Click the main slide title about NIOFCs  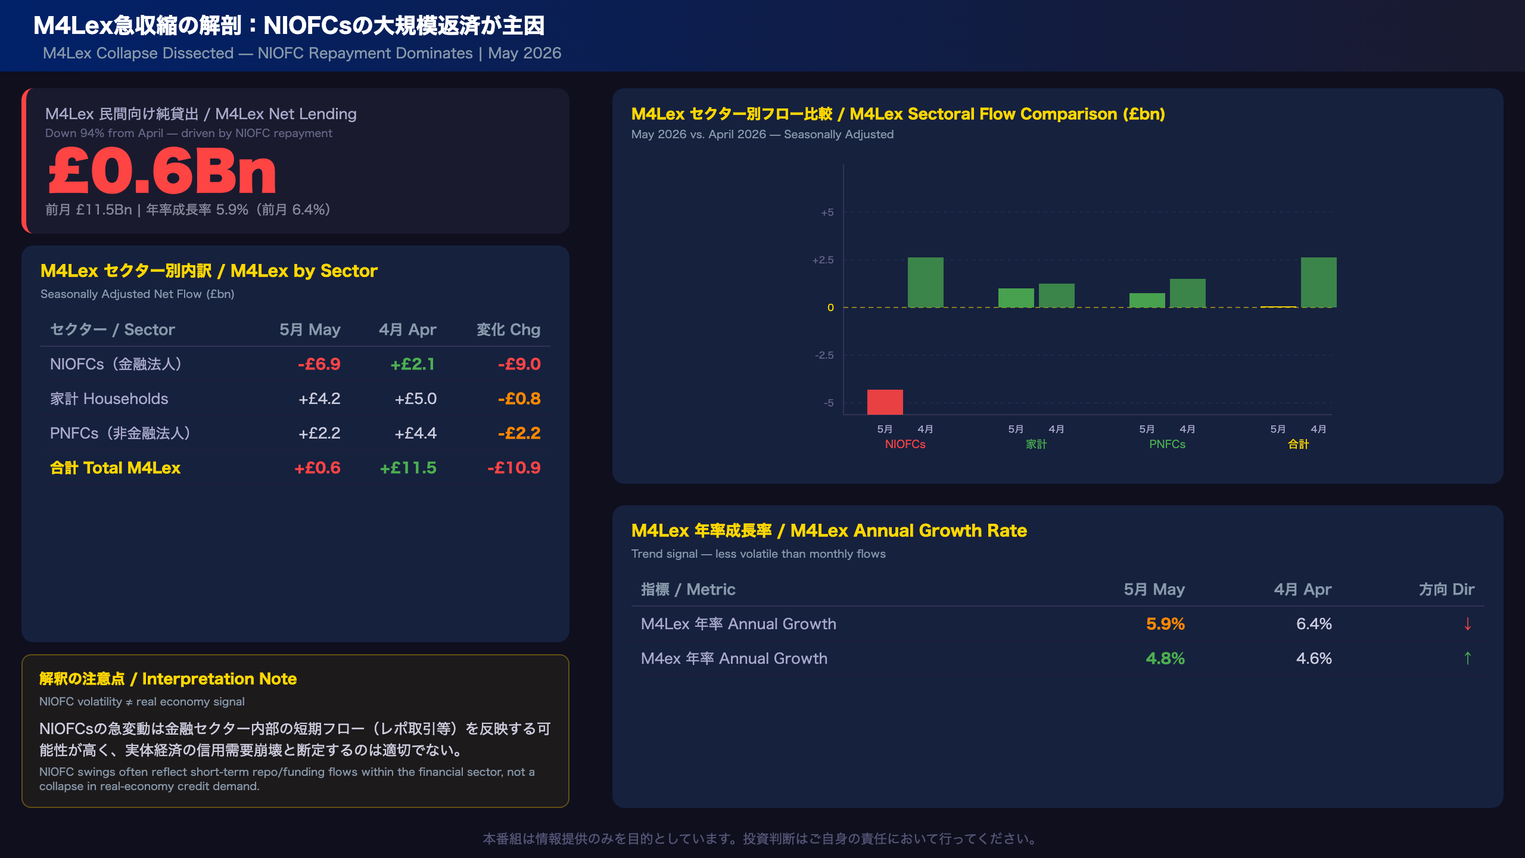(x=289, y=26)
